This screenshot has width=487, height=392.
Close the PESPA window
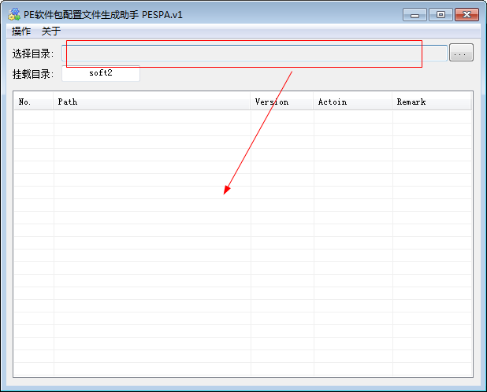[x=467, y=15]
